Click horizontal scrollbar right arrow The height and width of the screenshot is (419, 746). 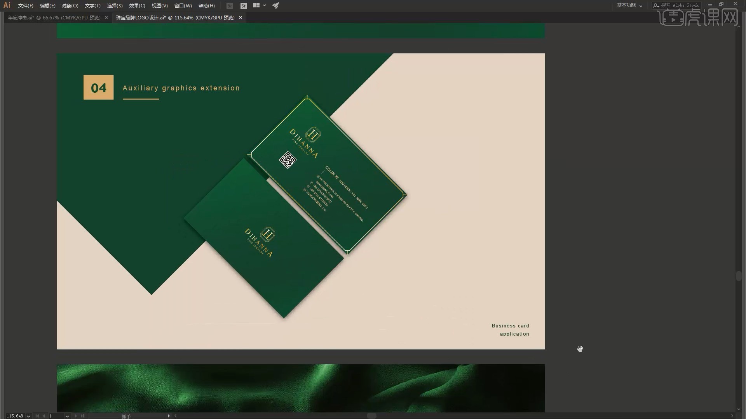(732, 416)
